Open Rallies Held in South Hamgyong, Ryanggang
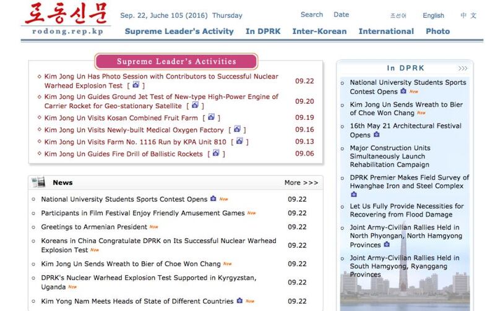This screenshot has height=311, width=495. (405, 266)
